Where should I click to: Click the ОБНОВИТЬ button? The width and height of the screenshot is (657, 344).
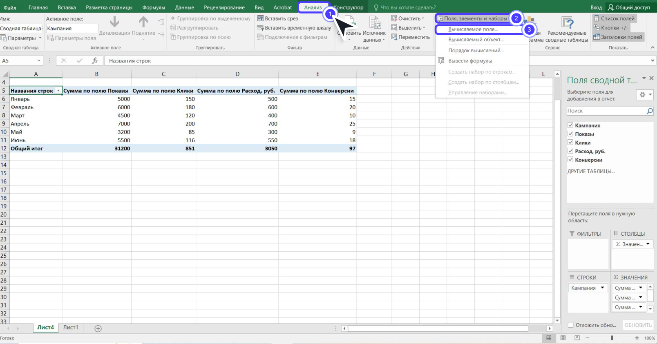point(638,325)
